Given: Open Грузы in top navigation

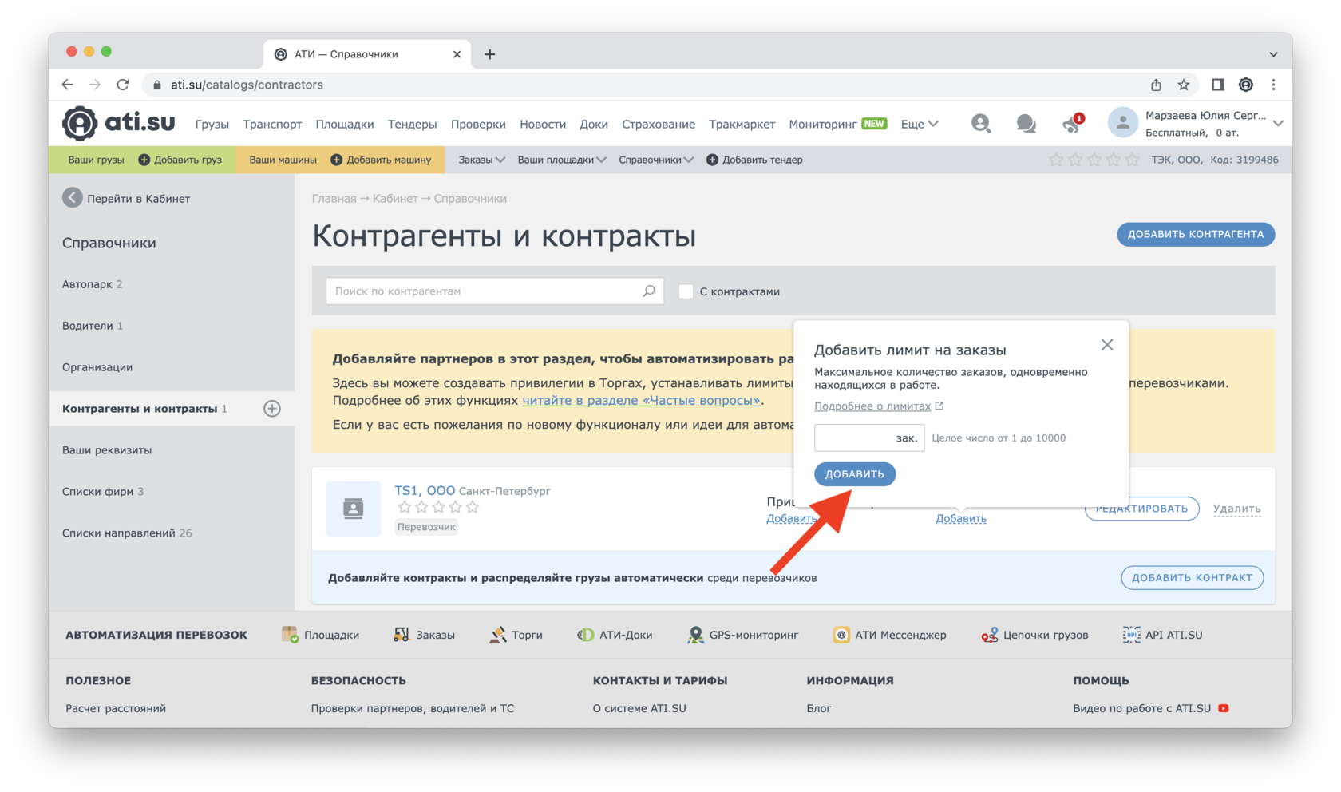Looking at the screenshot, I should tap(212, 124).
